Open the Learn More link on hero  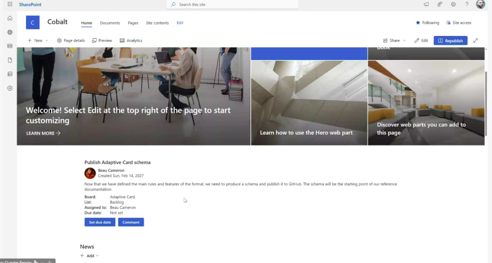coord(43,133)
